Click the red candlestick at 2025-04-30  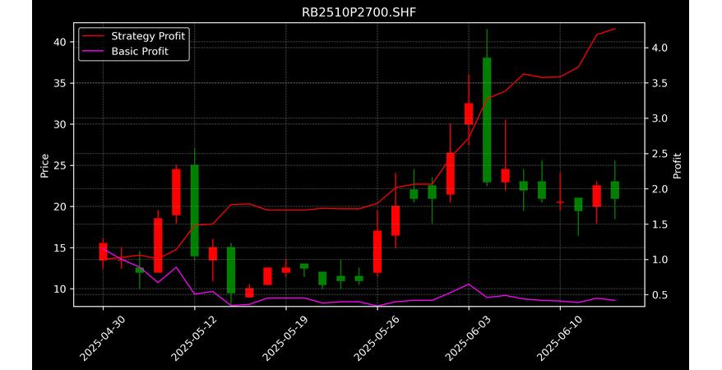tap(103, 252)
